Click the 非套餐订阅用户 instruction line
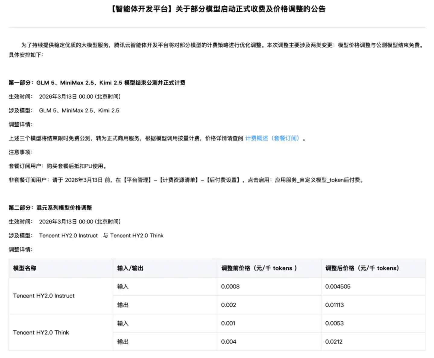This screenshot has height=358, width=434. [186, 180]
